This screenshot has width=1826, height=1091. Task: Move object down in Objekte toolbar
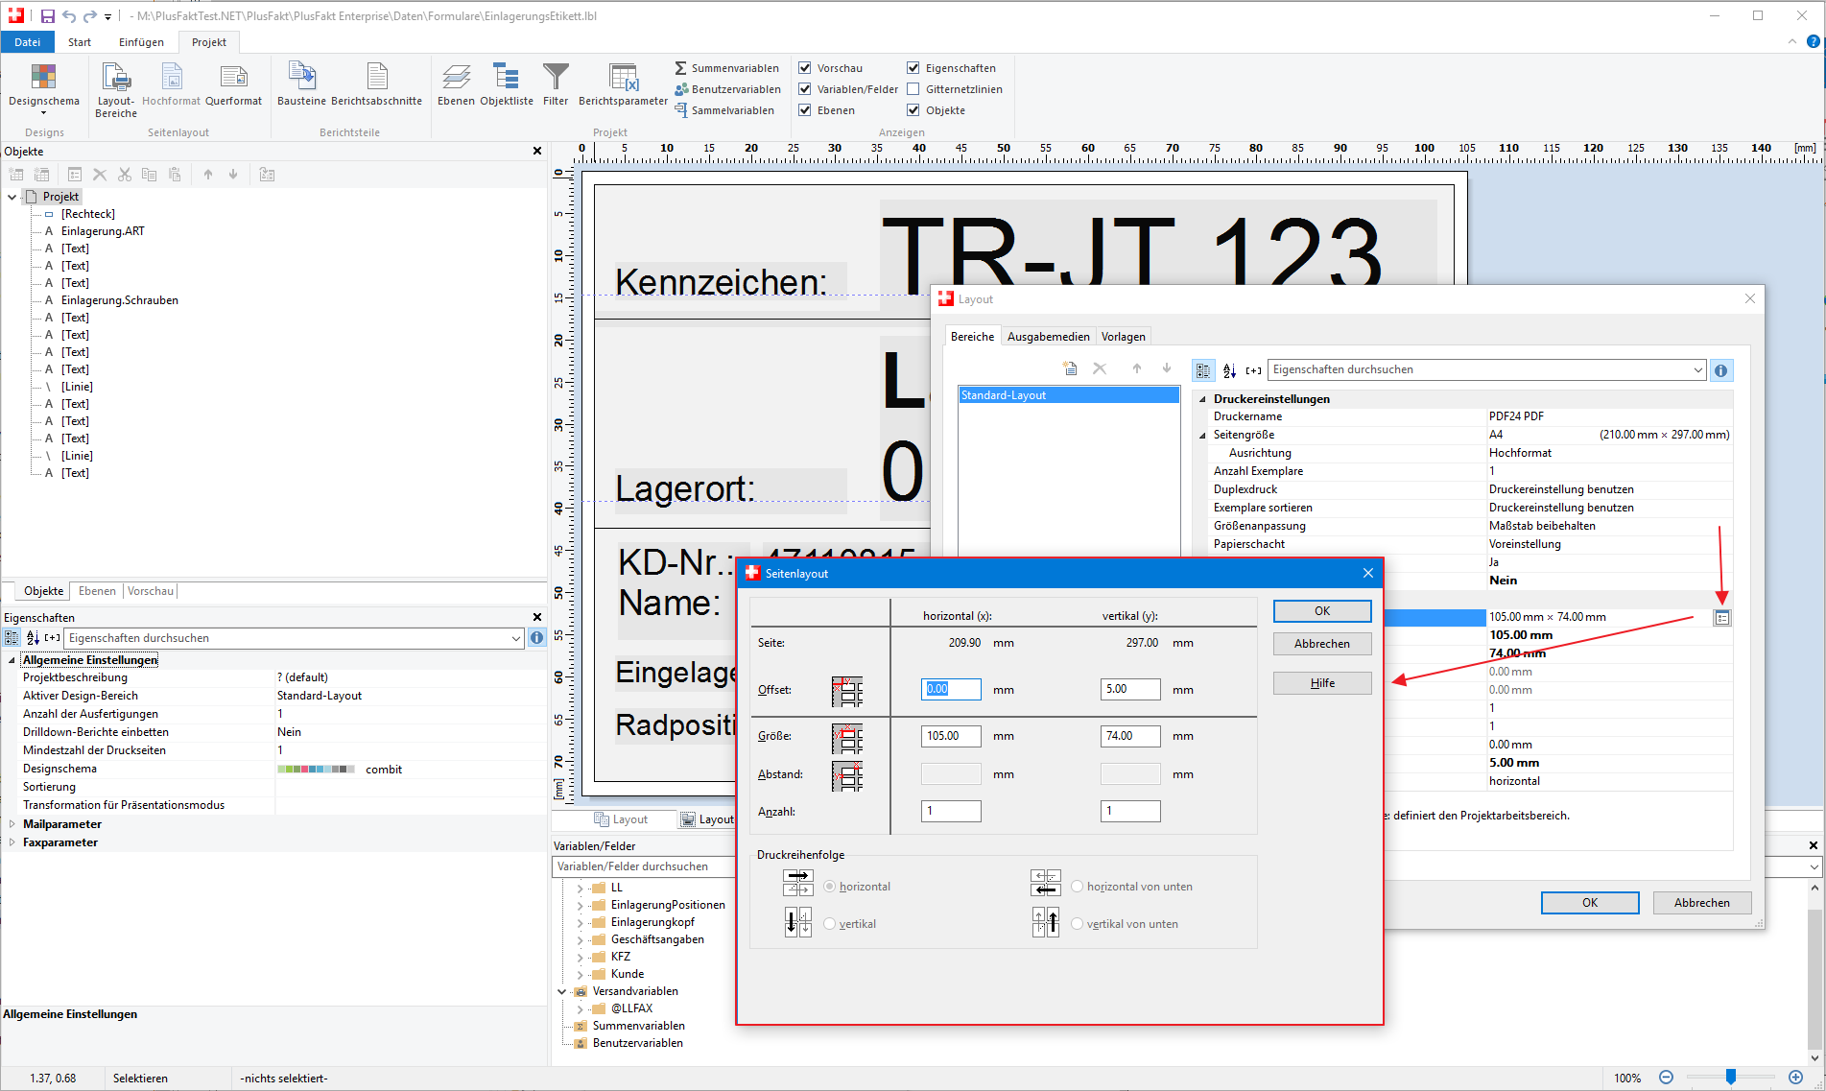tap(233, 175)
